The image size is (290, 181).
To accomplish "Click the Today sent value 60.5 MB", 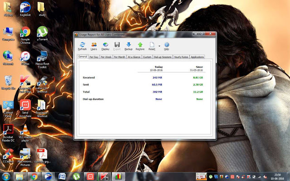I will [x=157, y=85].
